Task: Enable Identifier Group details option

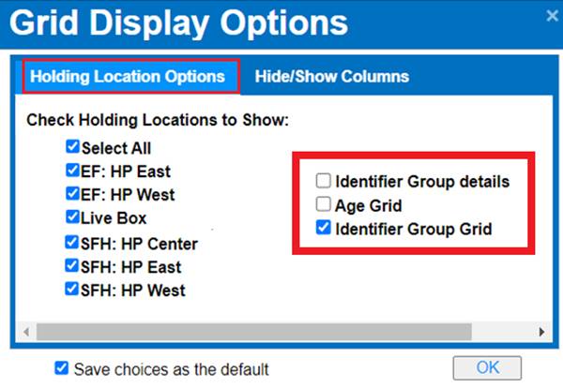Action: coord(324,181)
